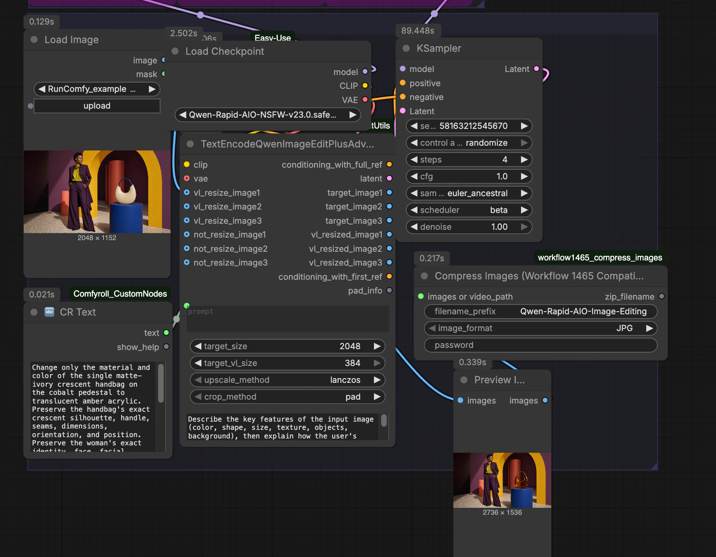
Task: Click the CR Text area scrollbar
Action: coord(161,383)
